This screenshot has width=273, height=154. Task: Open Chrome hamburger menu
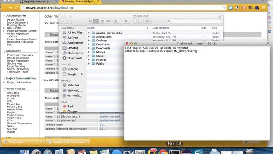[x=264, y=8]
